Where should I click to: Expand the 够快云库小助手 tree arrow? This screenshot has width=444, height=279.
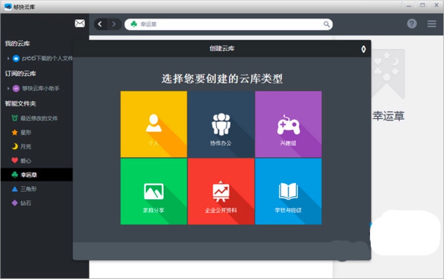[8, 89]
